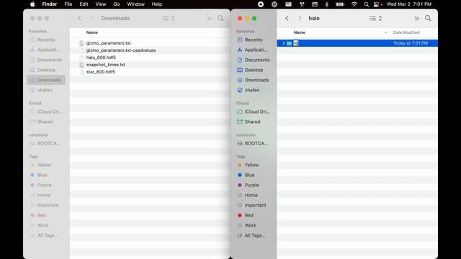Open iCloud Drive in Downloads window sidebar

click(x=46, y=112)
